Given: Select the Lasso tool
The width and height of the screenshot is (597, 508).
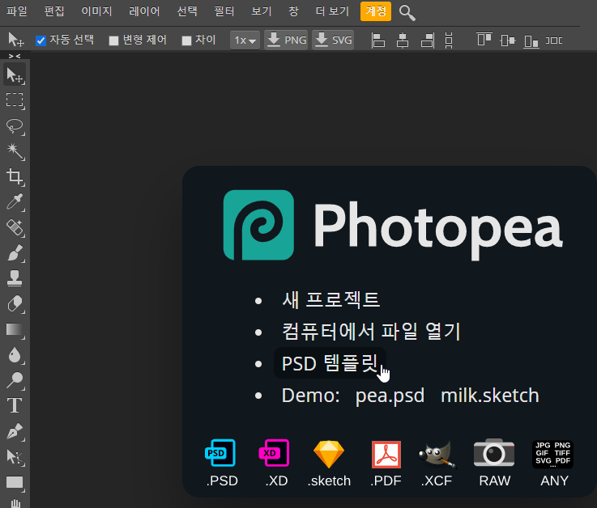Looking at the screenshot, I should point(15,126).
